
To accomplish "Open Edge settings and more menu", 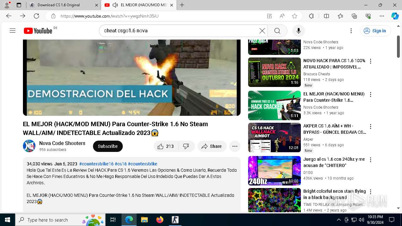I will pos(382,16).
